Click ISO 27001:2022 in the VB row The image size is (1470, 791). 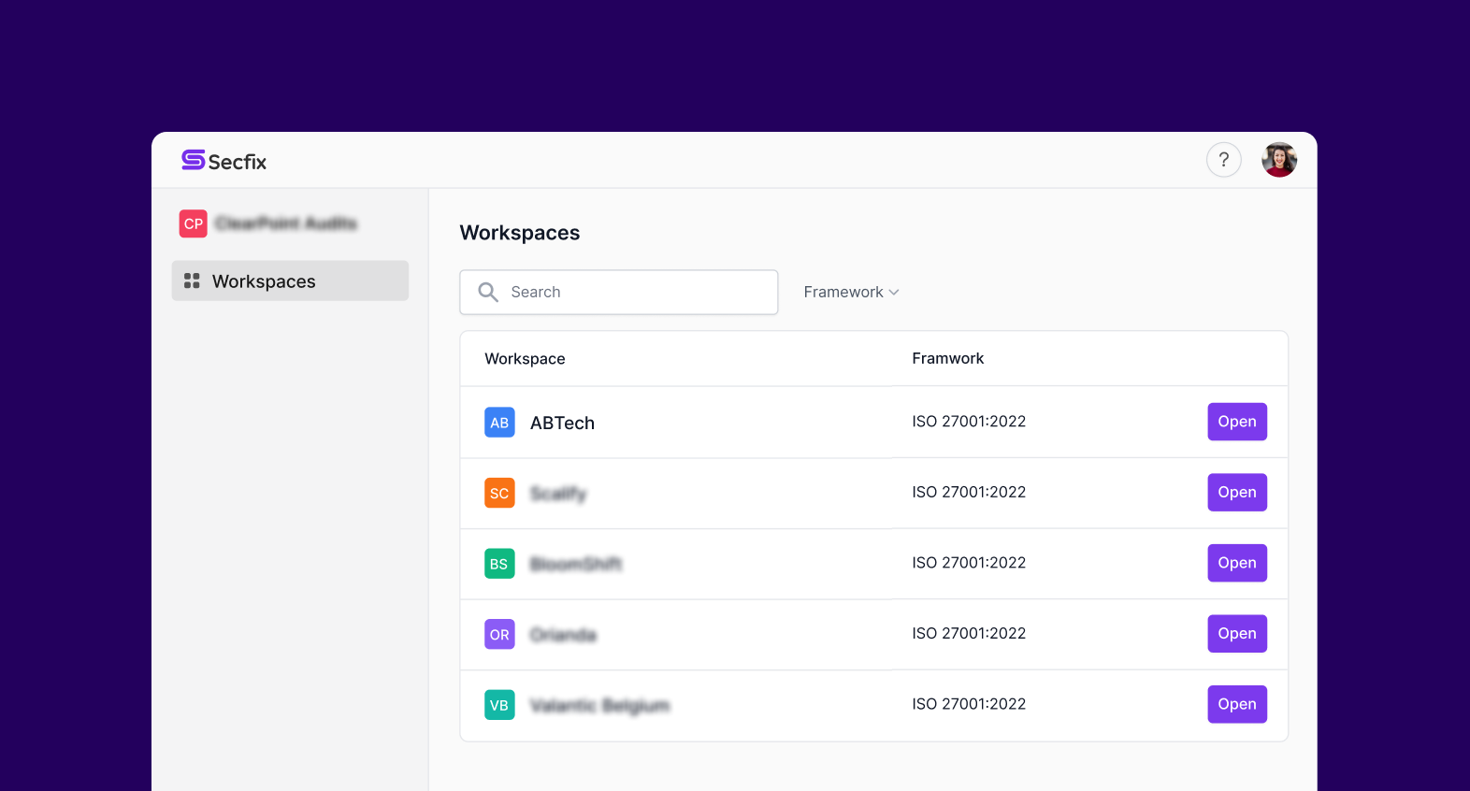[969, 704]
